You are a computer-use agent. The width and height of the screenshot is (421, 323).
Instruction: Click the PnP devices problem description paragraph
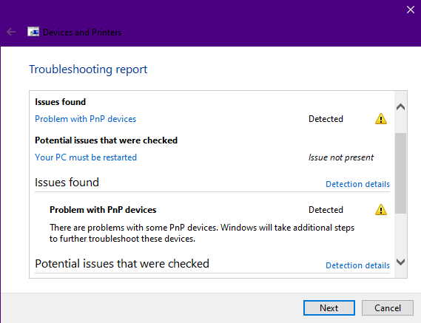tap(202, 233)
